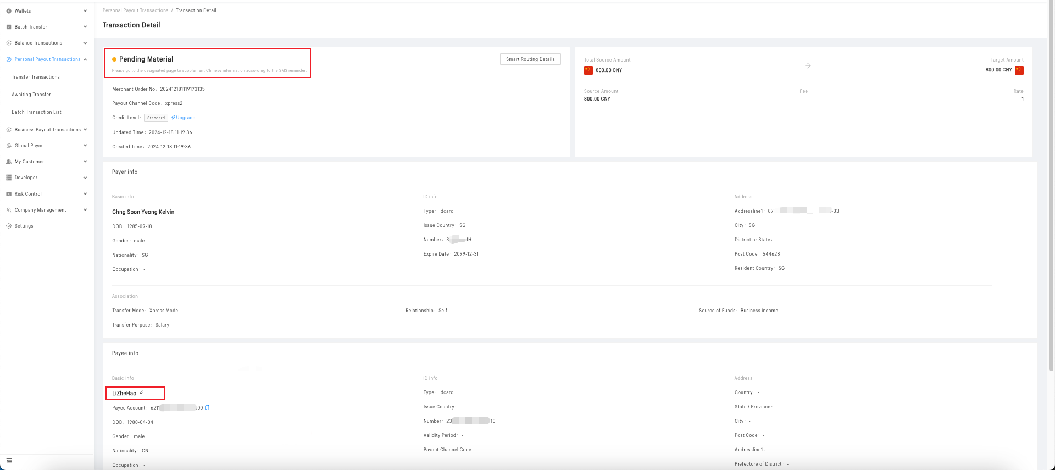Expand the Batch Transfer chevron
This screenshot has height=470, width=1055.
click(85, 27)
